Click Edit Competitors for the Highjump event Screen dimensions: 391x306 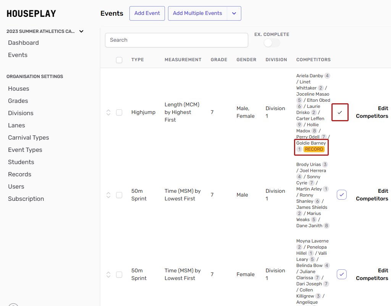pos(372,112)
